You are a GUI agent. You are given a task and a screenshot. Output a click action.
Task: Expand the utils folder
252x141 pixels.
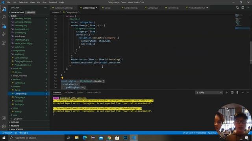(x=15, y=115)
